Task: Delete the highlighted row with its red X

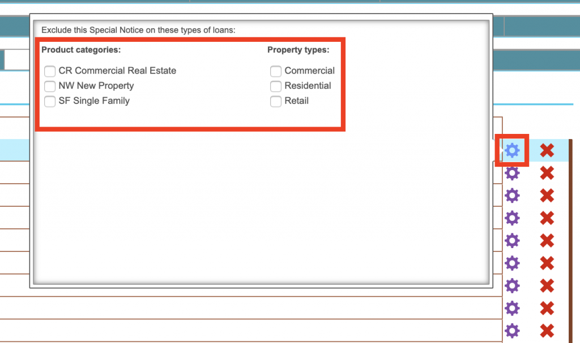Action: tap(547, 150)
